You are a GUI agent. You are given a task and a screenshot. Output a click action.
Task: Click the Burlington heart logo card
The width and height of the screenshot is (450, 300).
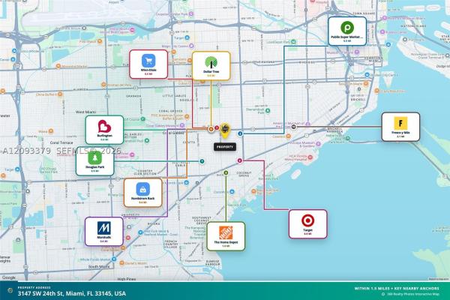pyautogui.click(x=104, y=130)
